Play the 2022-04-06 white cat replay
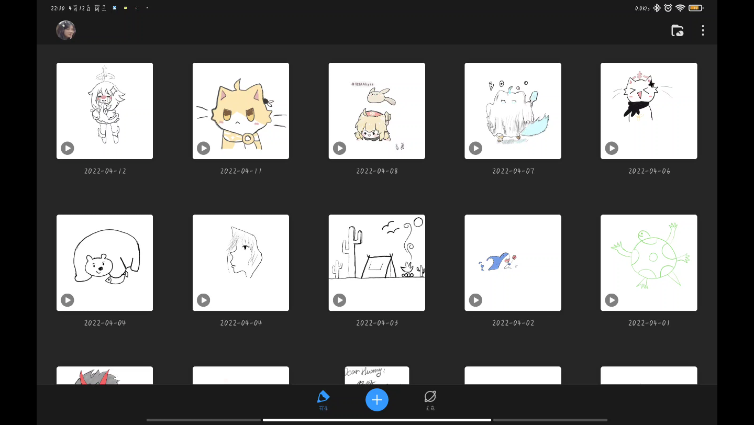This screenshot has height=425, width=754. tap(612, 148)
